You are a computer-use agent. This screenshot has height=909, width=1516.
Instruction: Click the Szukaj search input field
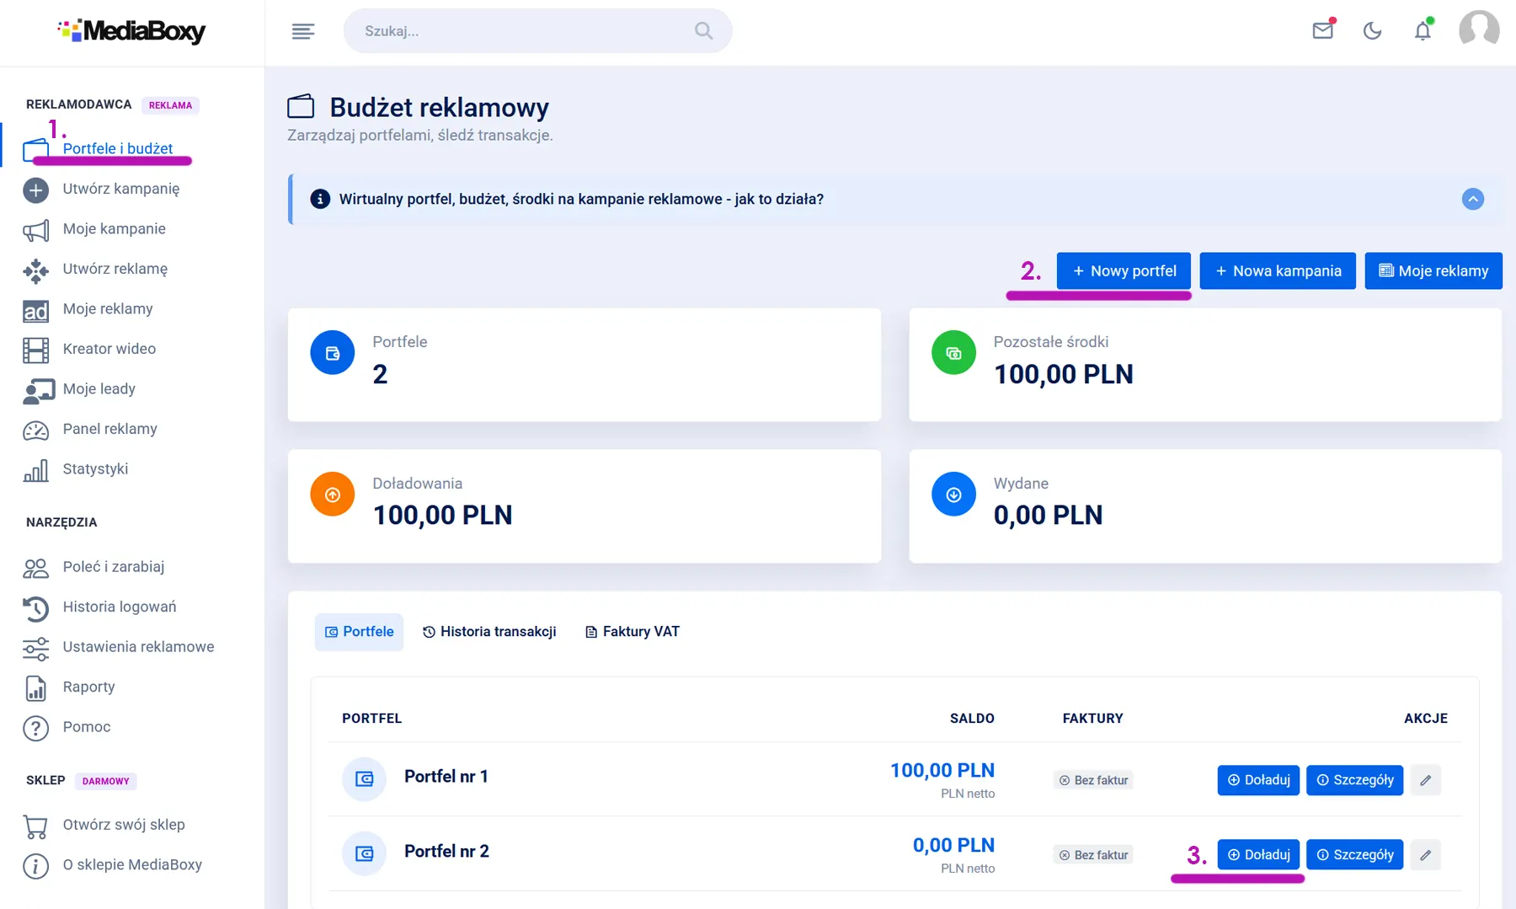[537, 31]
